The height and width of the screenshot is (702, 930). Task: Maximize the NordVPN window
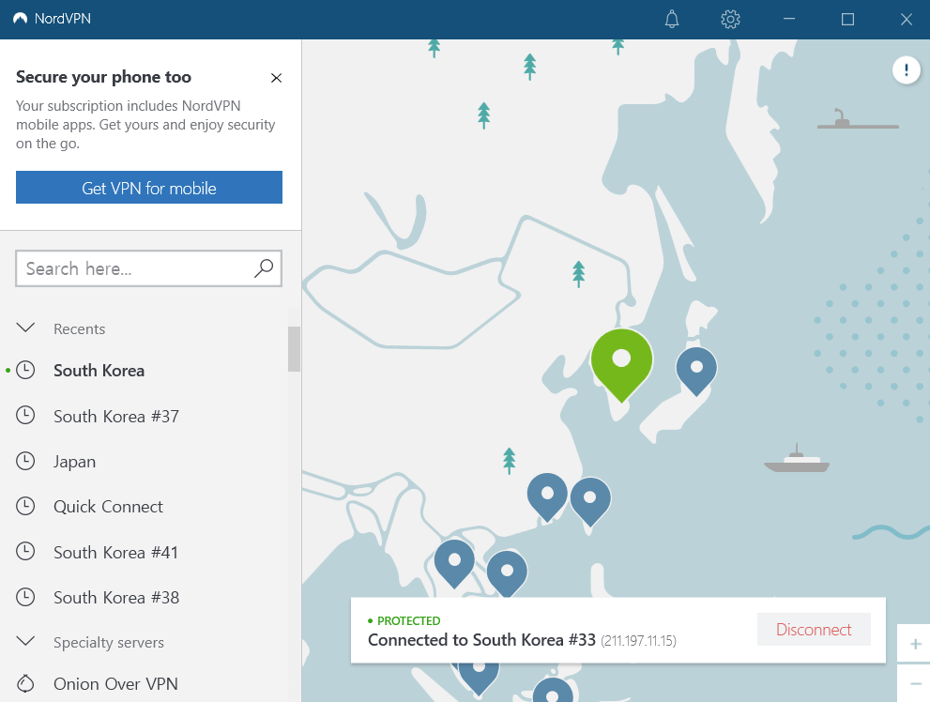847,19
